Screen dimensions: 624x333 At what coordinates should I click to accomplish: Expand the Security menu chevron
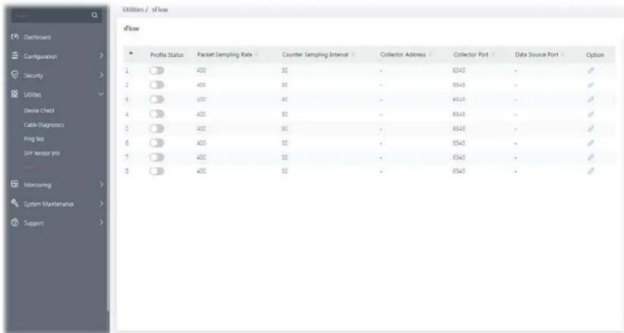tap(101, 75)
